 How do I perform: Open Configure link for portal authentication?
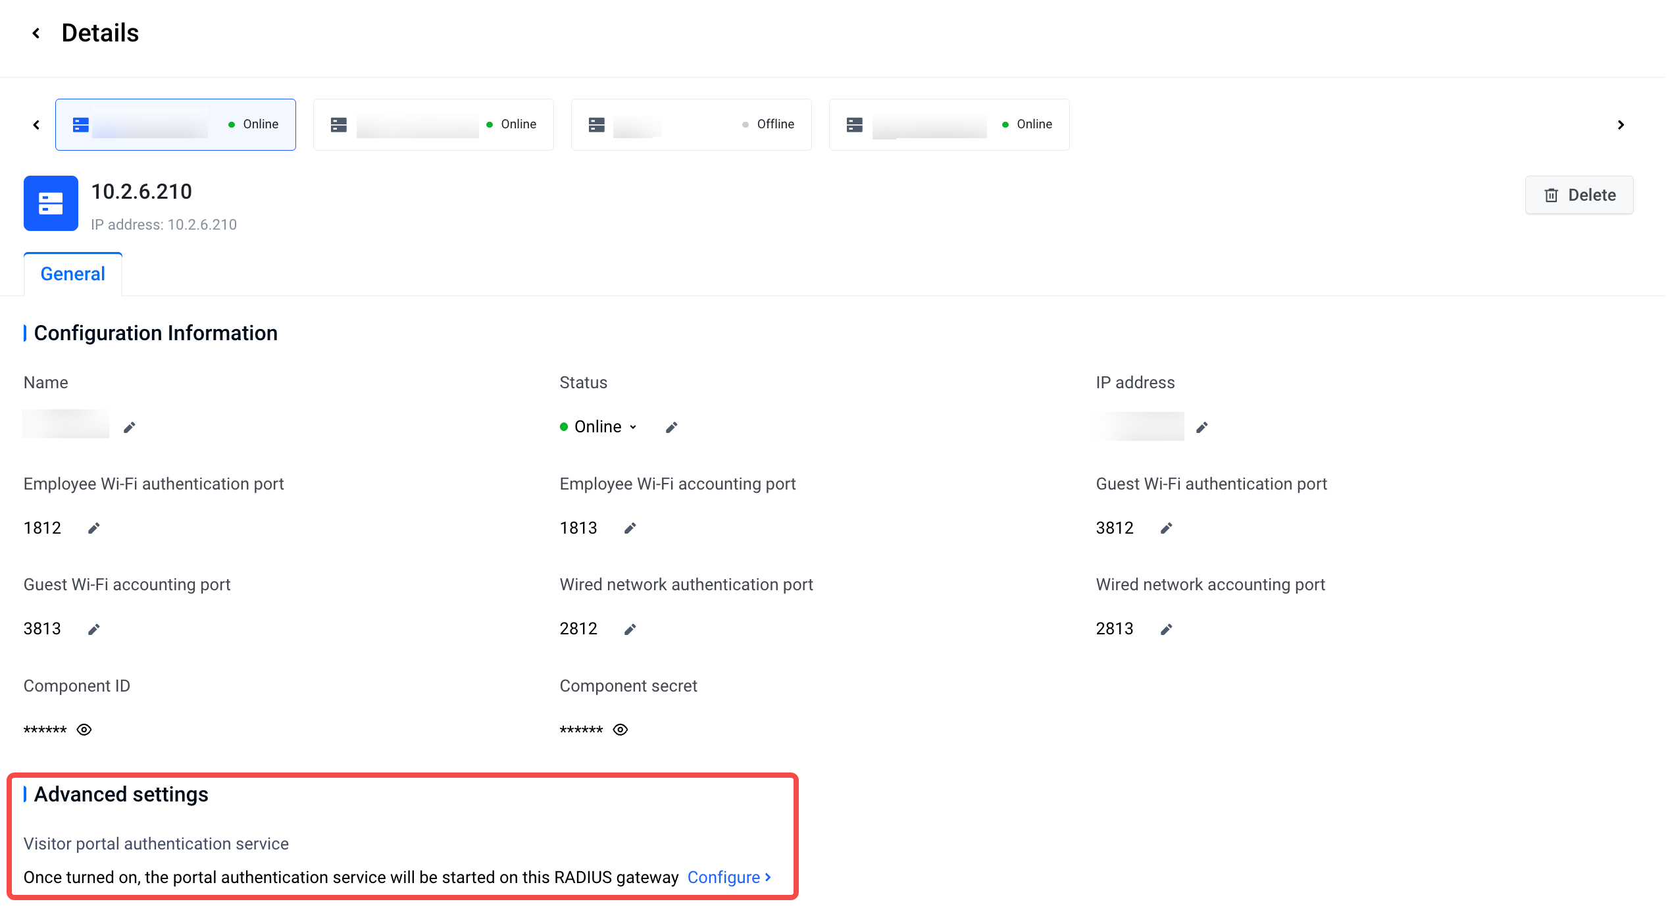pyautogui.click(x=729, y=877)
